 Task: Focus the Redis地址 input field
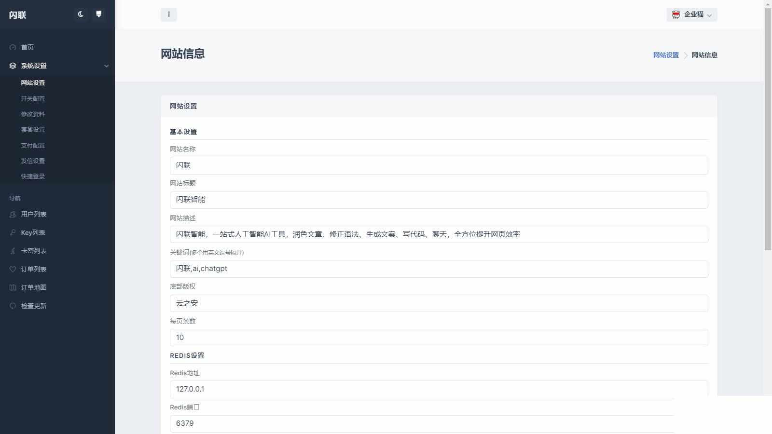(x=439, y=389)
